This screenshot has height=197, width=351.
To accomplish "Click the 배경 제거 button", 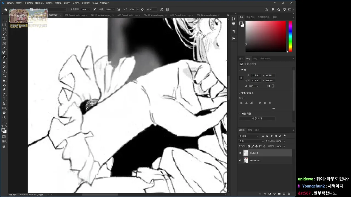I will 257,118.
